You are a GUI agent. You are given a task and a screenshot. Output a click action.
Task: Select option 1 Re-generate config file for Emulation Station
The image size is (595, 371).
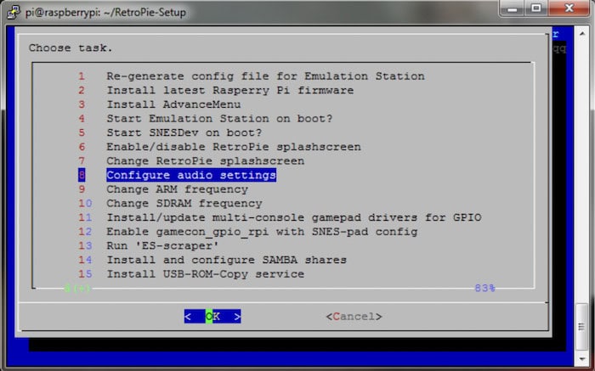click(252, 76)
